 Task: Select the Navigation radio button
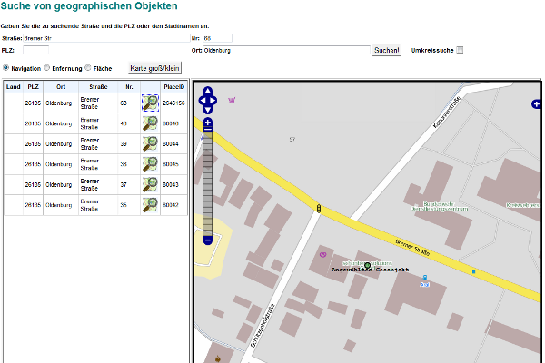tap(6, 68)
